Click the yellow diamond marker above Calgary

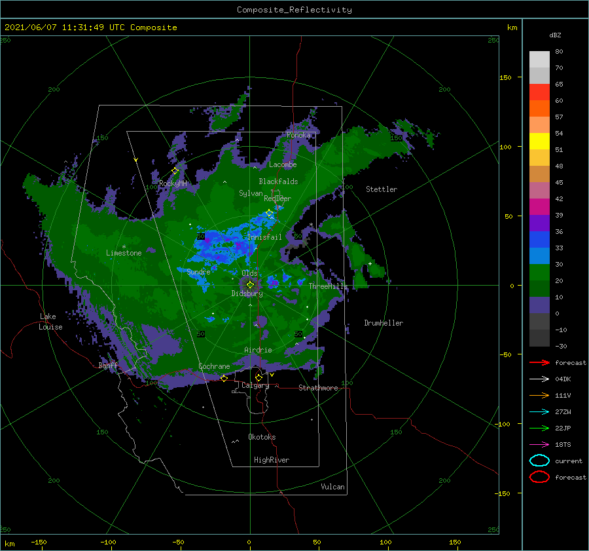(259, 377)
